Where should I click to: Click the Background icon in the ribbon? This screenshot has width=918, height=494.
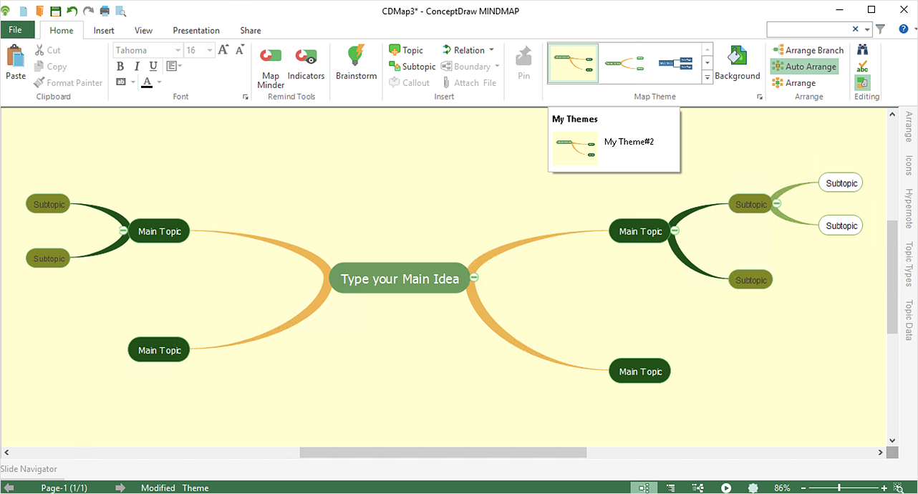coord(737,57)
